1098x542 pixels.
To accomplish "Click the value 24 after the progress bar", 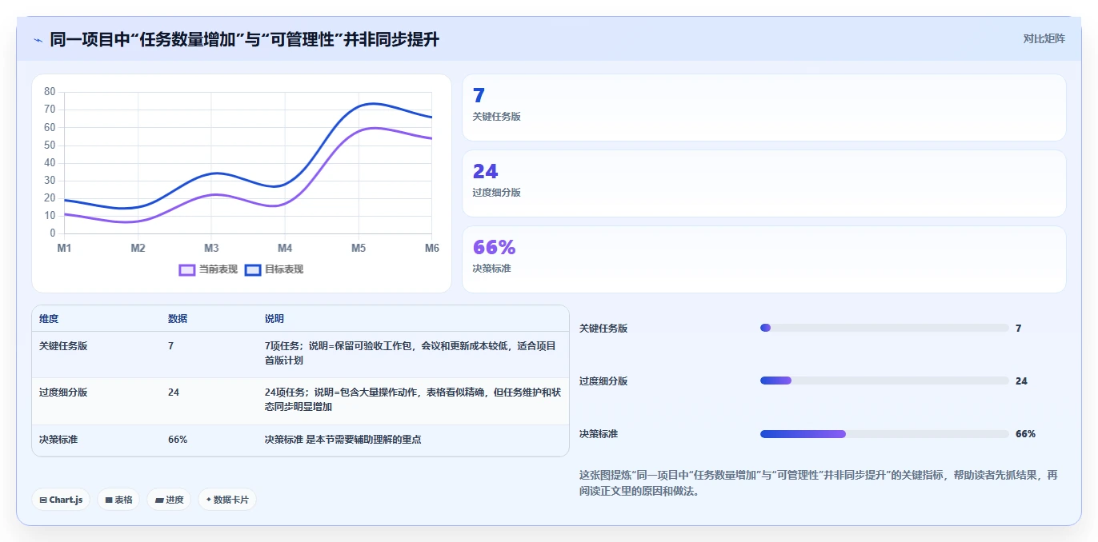I will click(1021, 381).
